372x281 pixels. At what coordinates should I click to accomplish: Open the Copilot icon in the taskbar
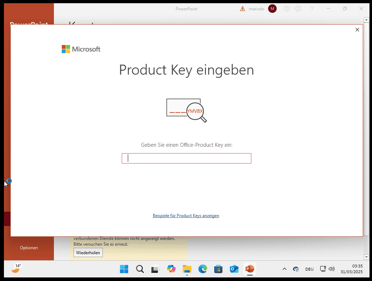click(171, 269)
